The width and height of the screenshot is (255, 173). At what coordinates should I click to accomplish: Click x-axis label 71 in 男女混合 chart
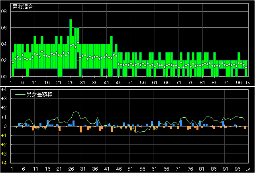pyautogui.click(x=178, y=83)
